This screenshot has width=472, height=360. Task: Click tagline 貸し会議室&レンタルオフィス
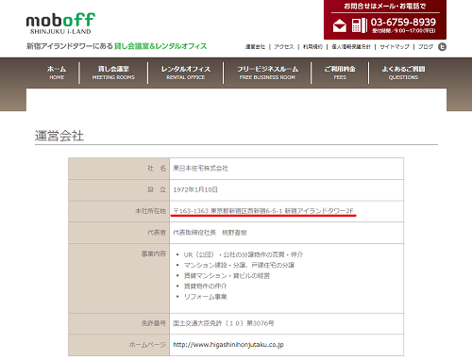point(160,46)
